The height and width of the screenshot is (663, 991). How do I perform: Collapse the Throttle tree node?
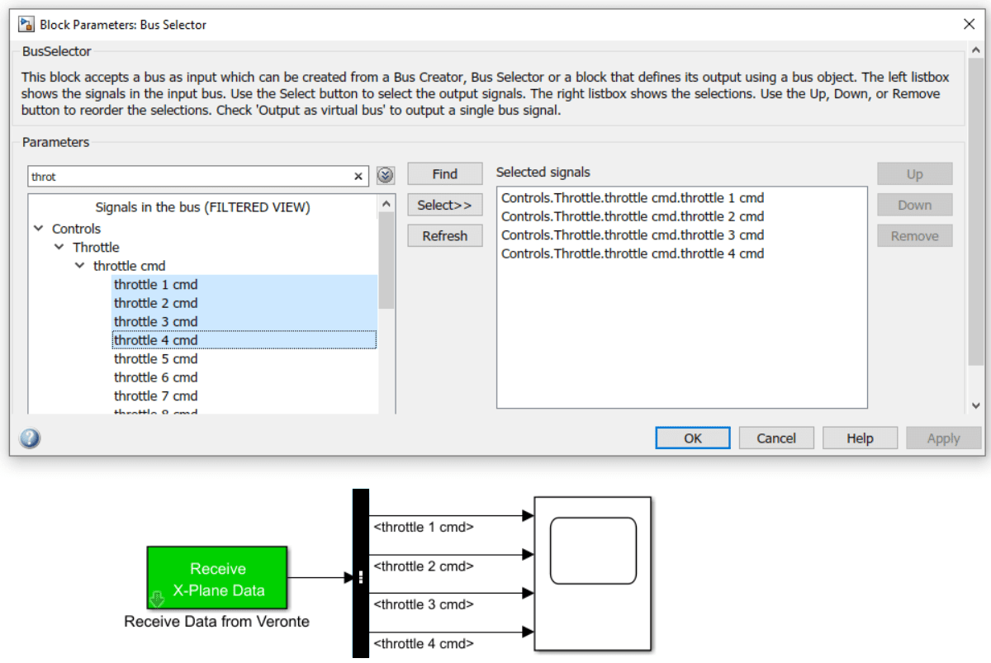[x=59, y=248]
